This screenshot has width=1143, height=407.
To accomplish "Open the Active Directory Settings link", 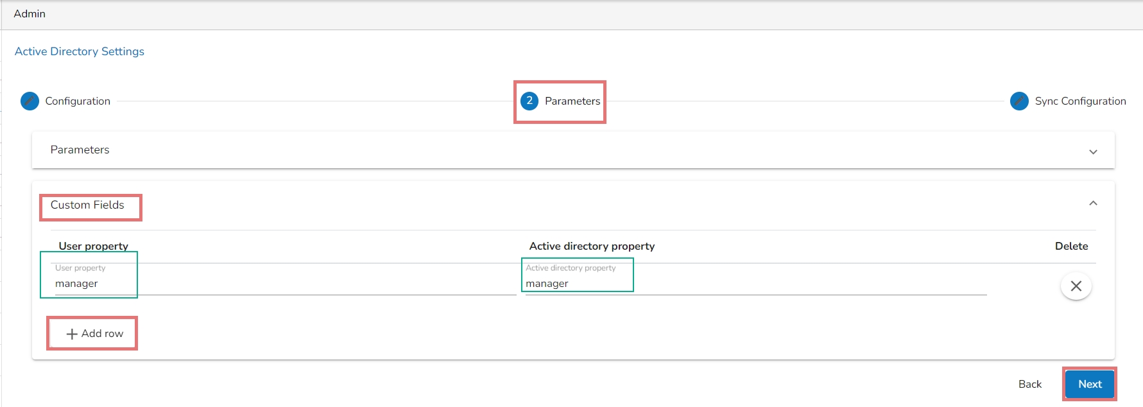I will click(80, 51).
